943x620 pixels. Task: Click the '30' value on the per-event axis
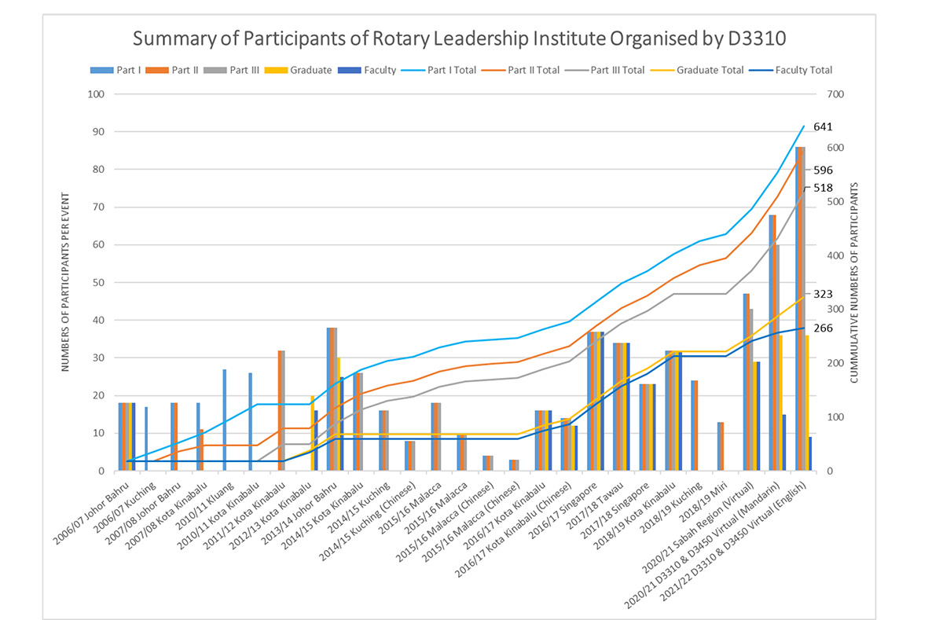[100, 358]
